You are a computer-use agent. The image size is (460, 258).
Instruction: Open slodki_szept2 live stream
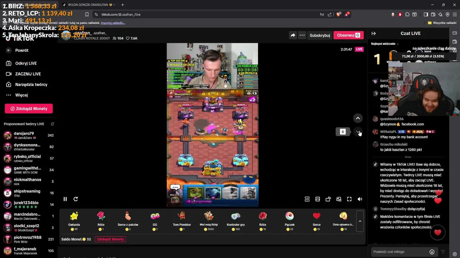tap(29, 228)
